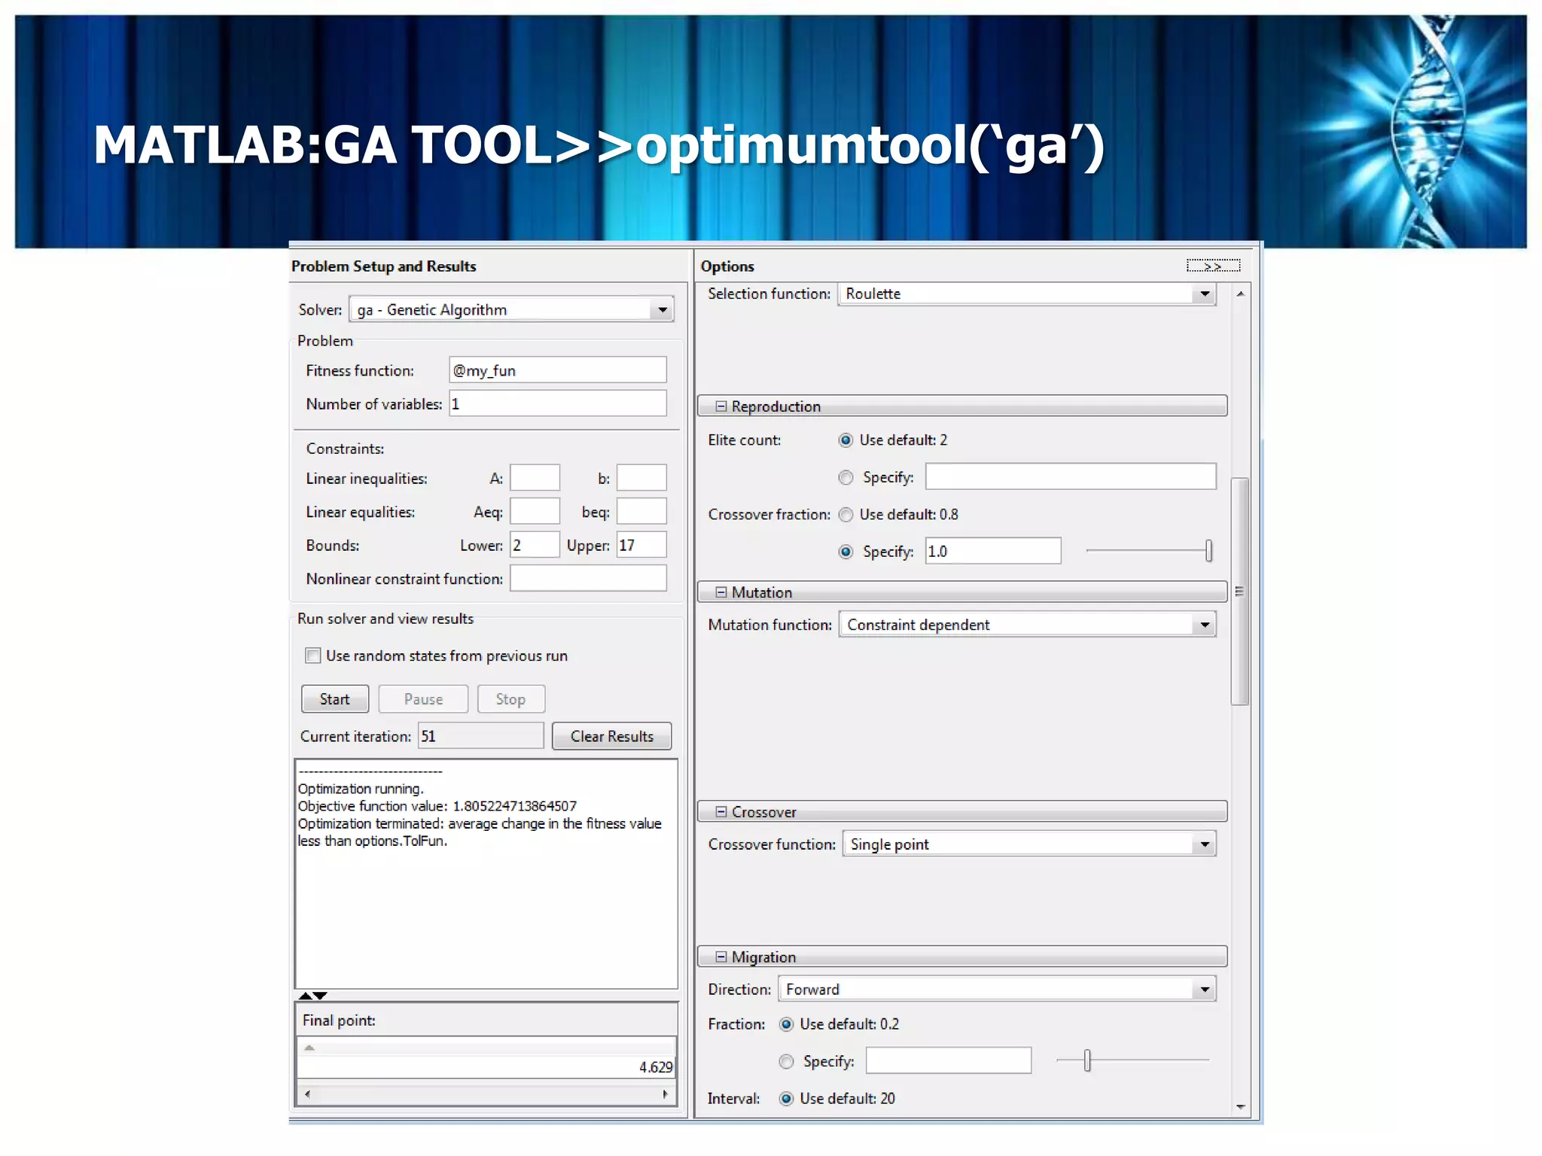Click the Aeq input field

point(535,511)
